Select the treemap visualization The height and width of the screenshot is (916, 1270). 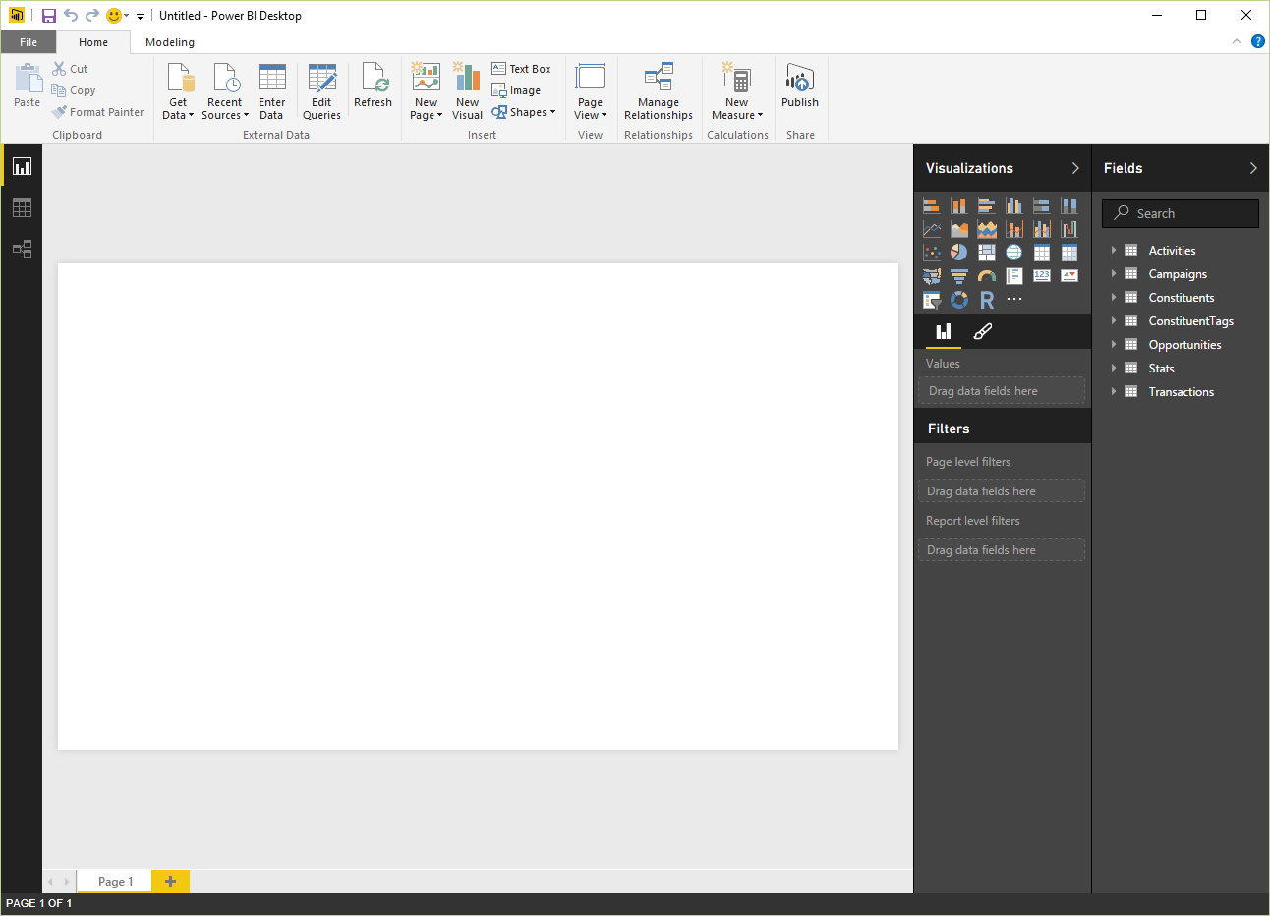(987, 253)
